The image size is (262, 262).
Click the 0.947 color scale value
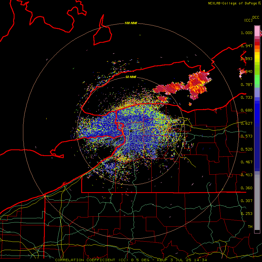247,46
